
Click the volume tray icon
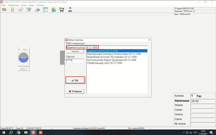pos(191,133)
